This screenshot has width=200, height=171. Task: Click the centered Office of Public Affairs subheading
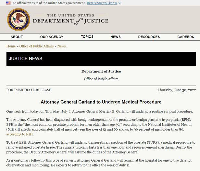click(x=101, y=79)
